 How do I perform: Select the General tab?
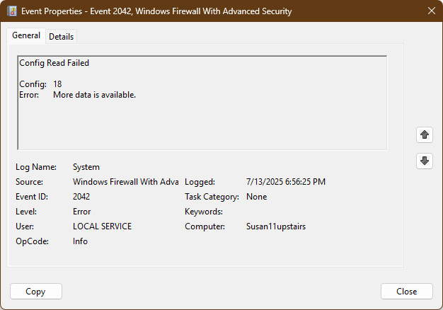(x=26, y=36)
